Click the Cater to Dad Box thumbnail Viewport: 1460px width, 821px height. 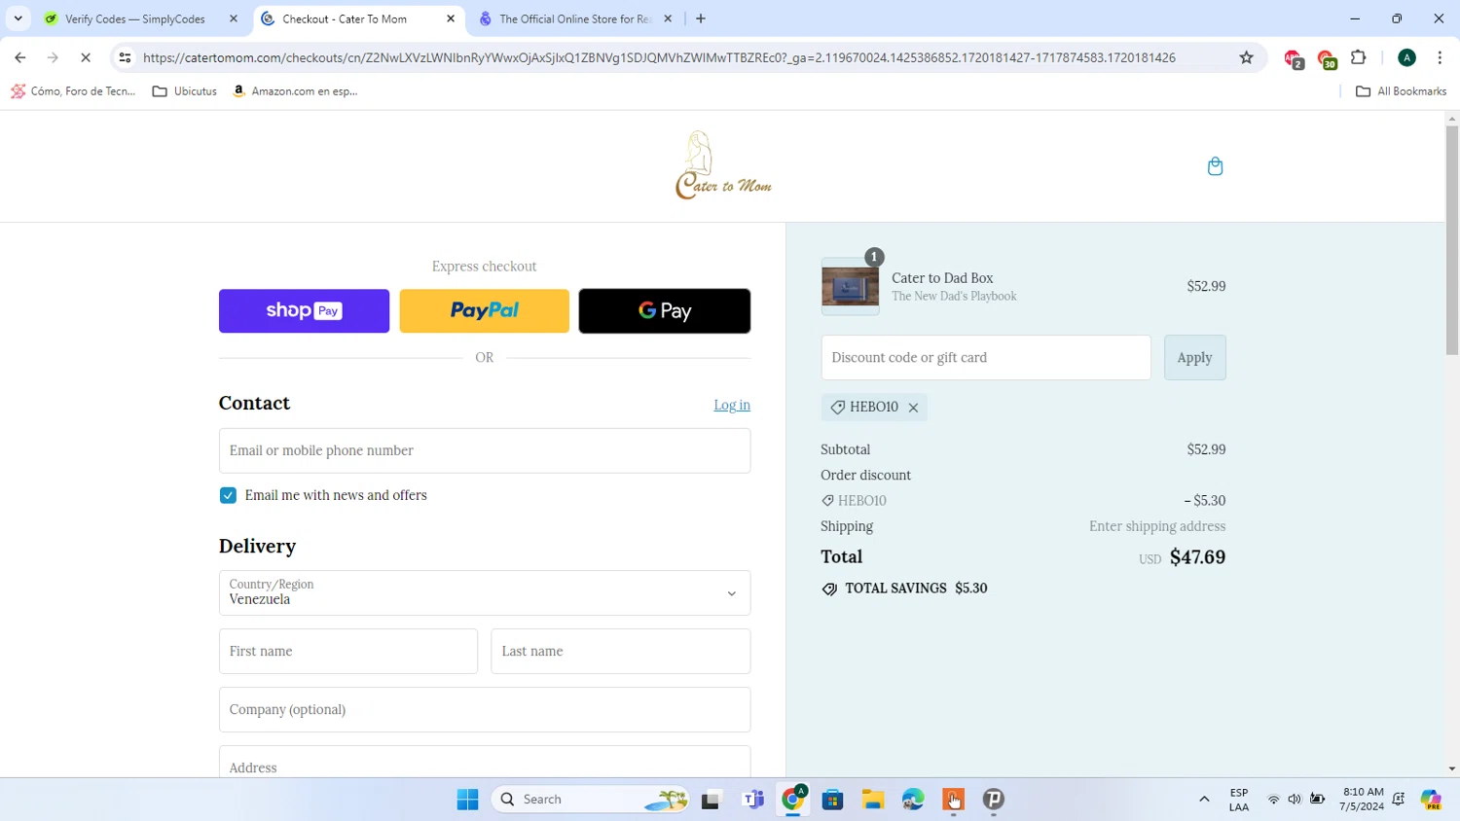850,286
